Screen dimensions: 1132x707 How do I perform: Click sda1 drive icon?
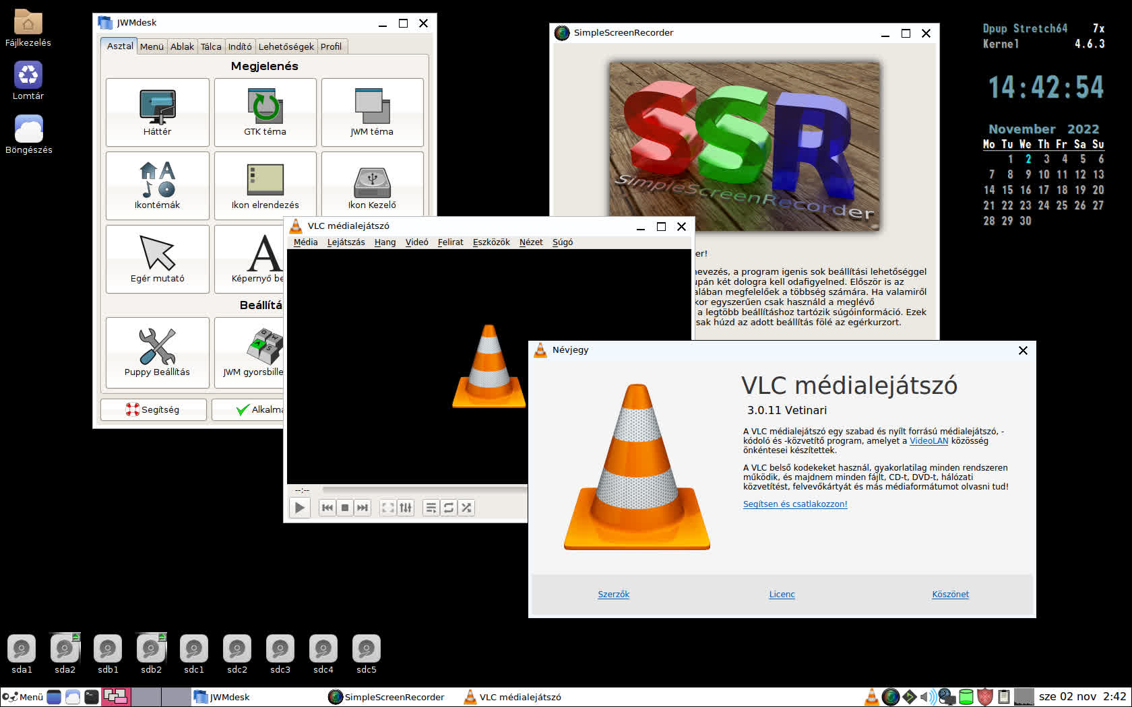point(22,654)
